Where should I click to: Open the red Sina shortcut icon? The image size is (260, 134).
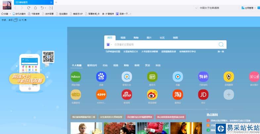point(127,95)
